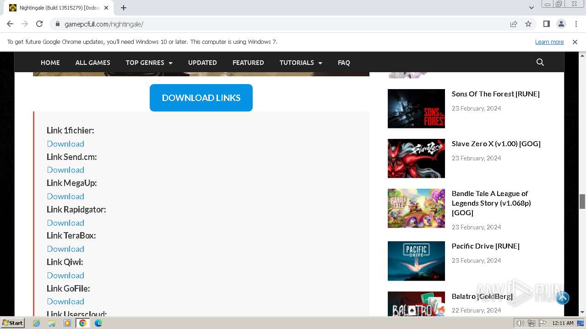Open Sons Of The Forest [RUNE] title
586x329 pixels.
click(496, 94)
